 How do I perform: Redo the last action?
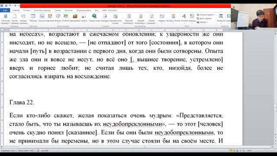15,6
